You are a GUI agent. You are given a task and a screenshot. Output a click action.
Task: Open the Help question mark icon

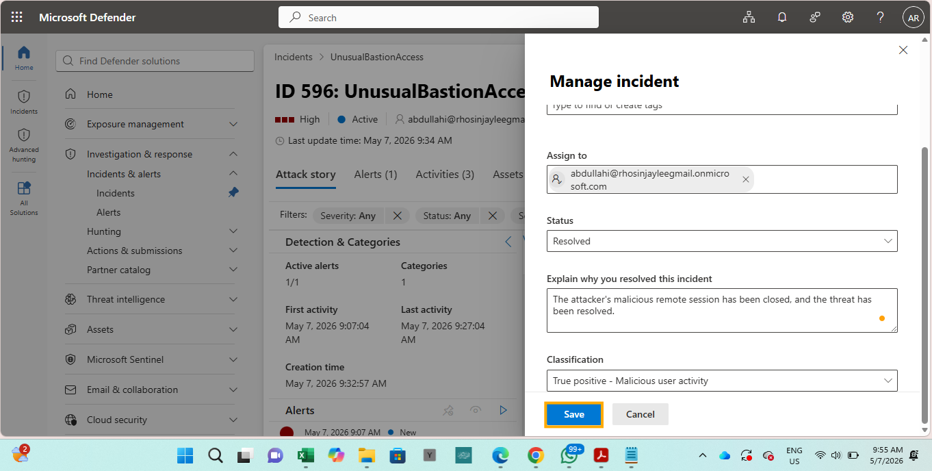881,18
